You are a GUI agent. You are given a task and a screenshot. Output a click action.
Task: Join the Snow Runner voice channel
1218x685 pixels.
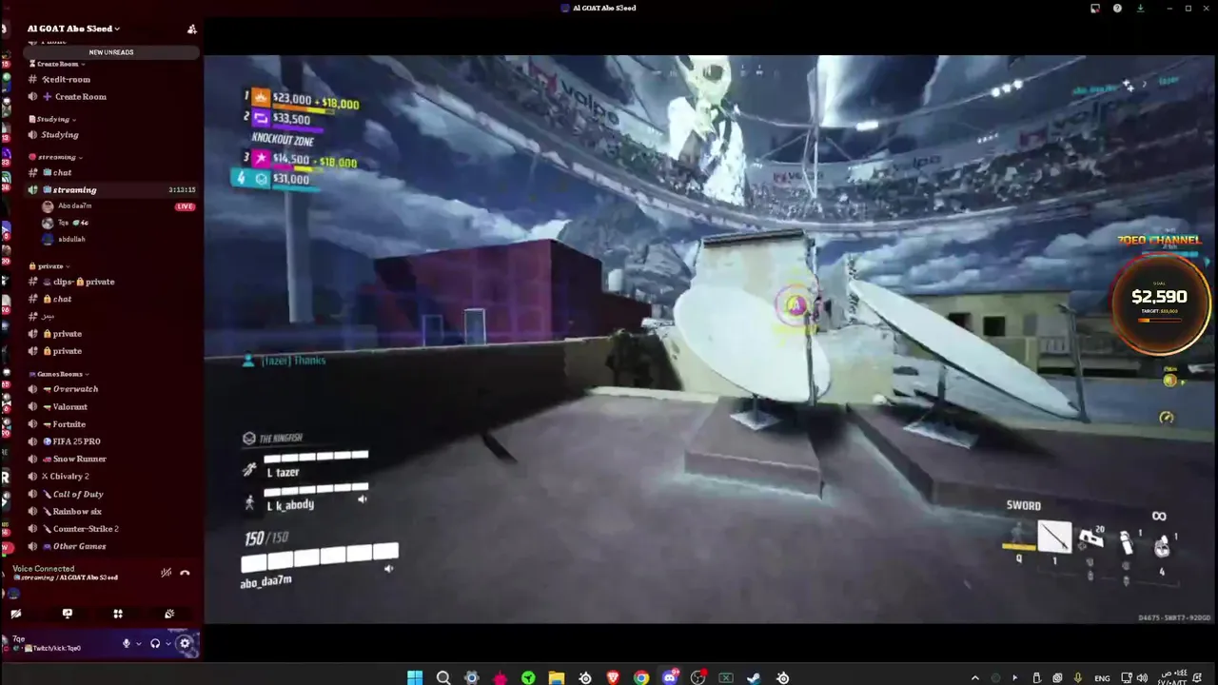tap(111, 459)
